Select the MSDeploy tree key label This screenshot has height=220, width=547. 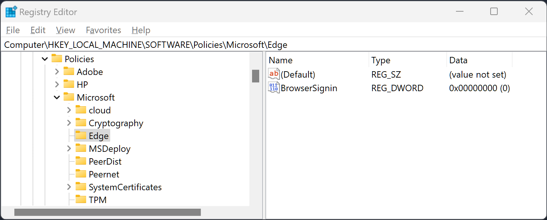click(x=109, y=148)
